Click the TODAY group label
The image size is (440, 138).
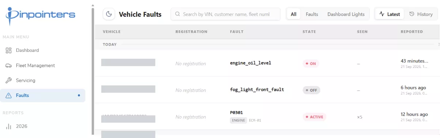click(x=110, y=45)
